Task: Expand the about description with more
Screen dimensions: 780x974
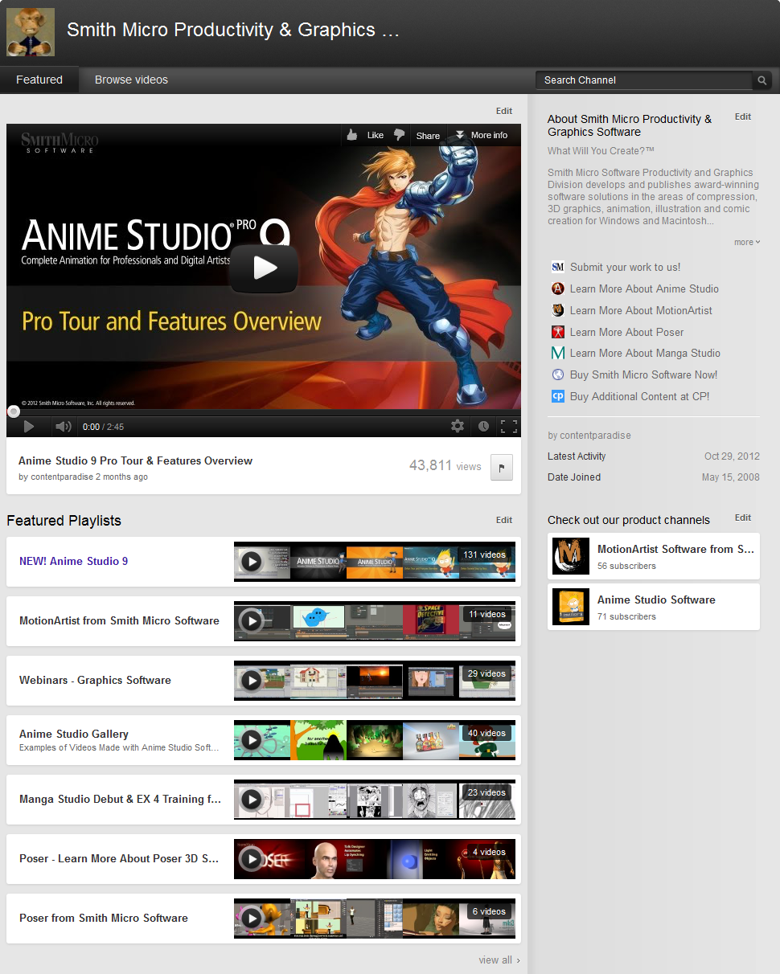Action: pyautogui.click(x=747, y=242)
